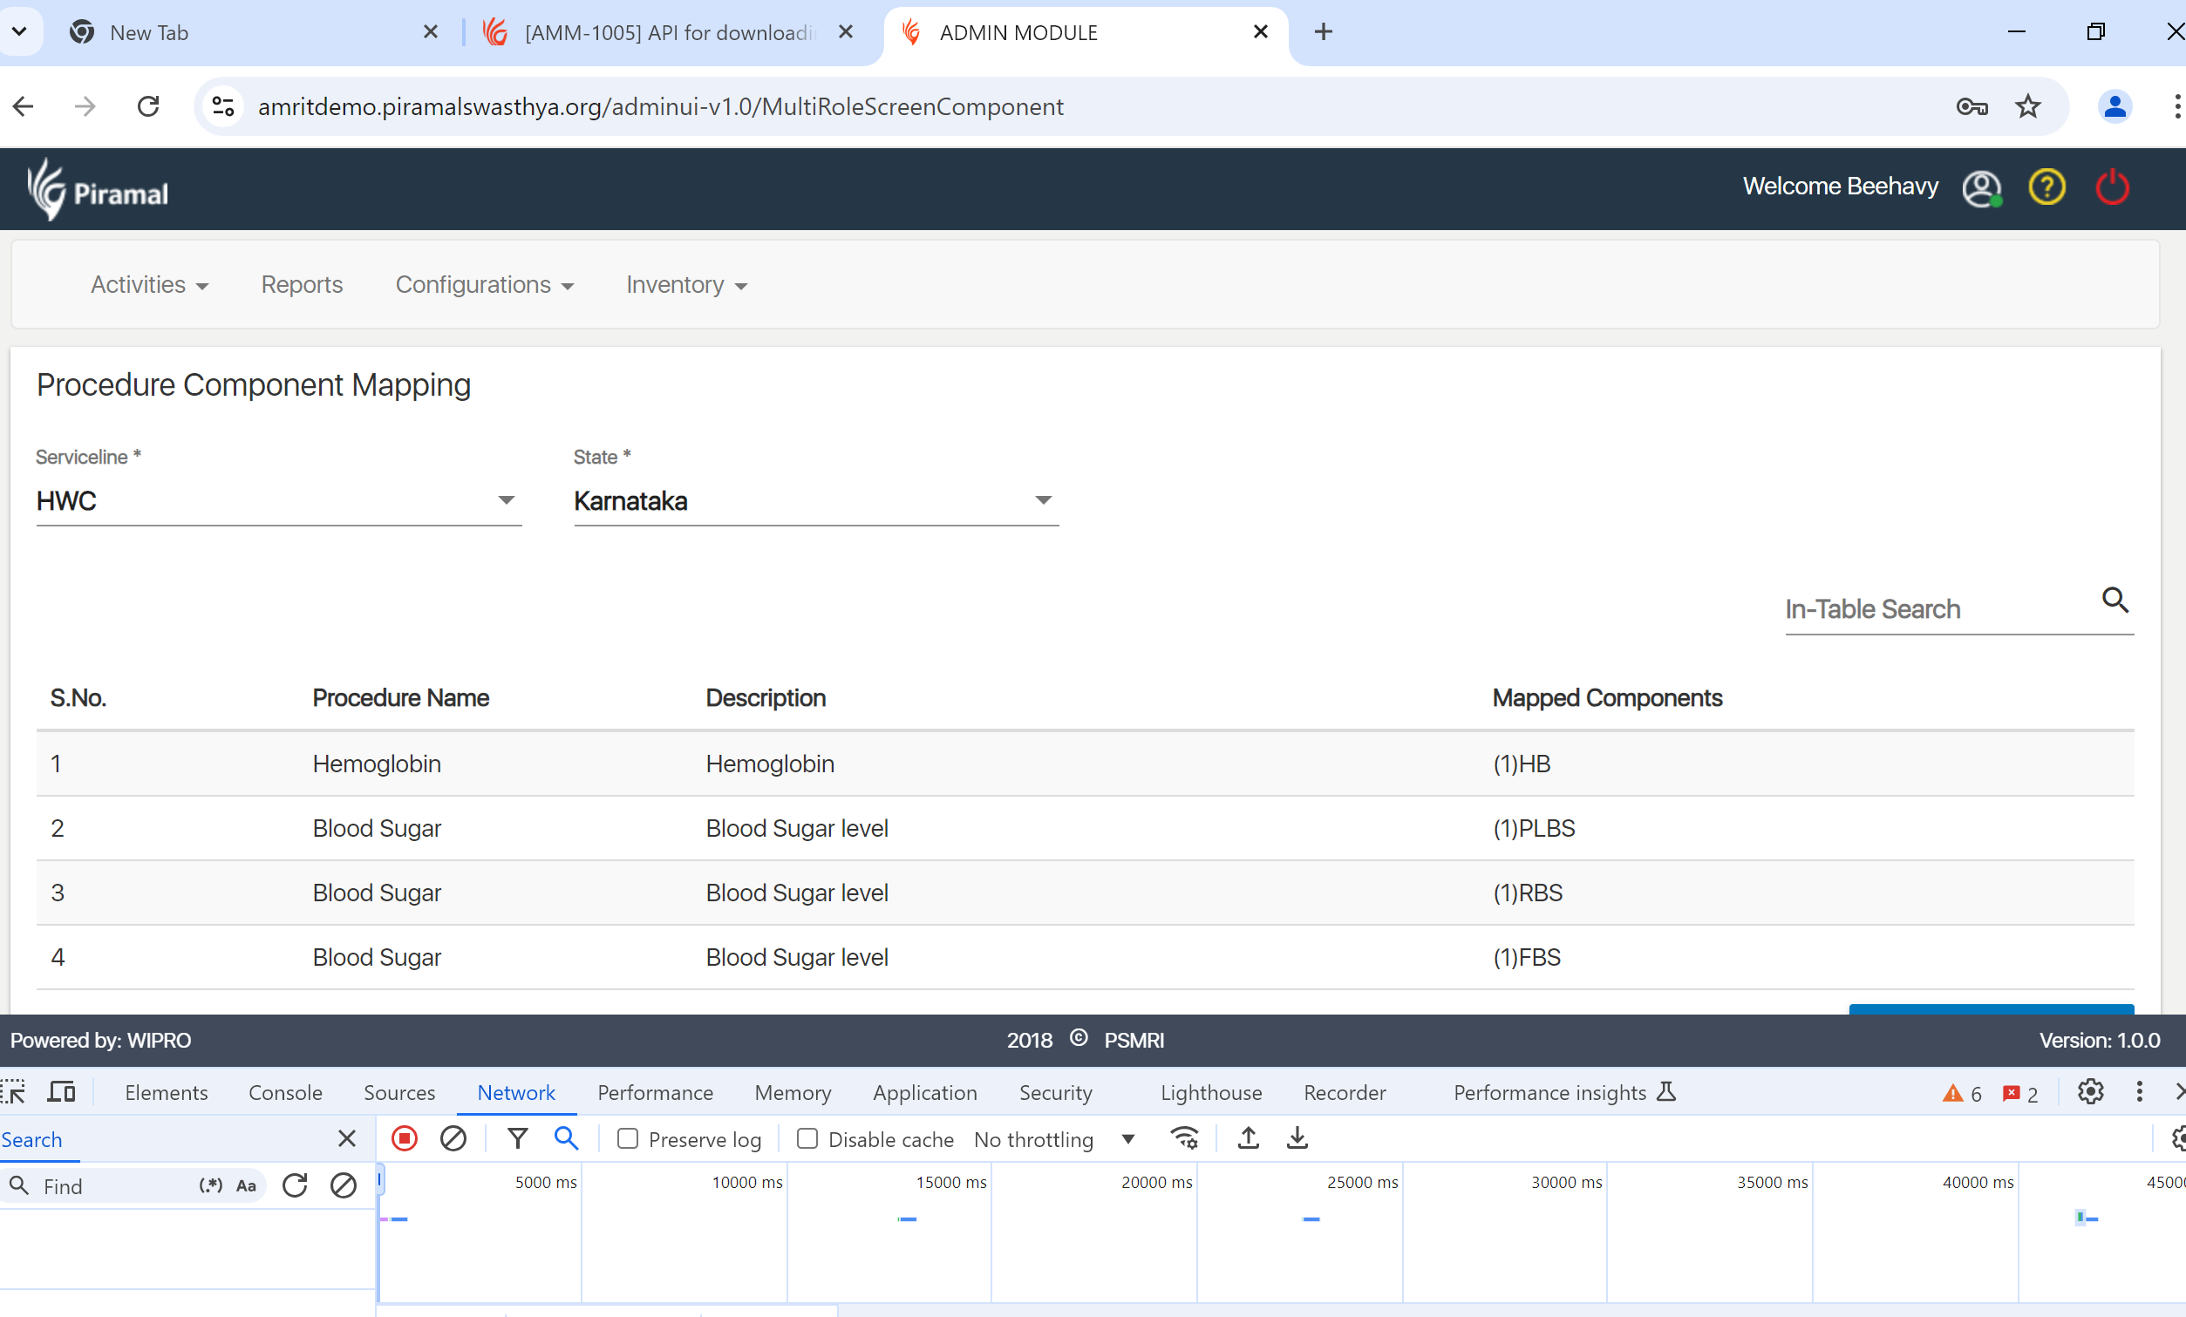The width and height of the screenshot is (2186, 1317).
Task: Open the yellow help question mark icon
Action: [2046, 187]
